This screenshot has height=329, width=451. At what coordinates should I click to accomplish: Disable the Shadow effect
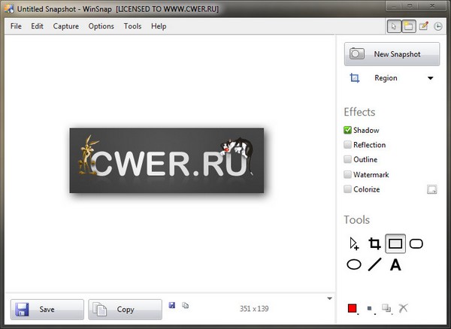point(348,131)
